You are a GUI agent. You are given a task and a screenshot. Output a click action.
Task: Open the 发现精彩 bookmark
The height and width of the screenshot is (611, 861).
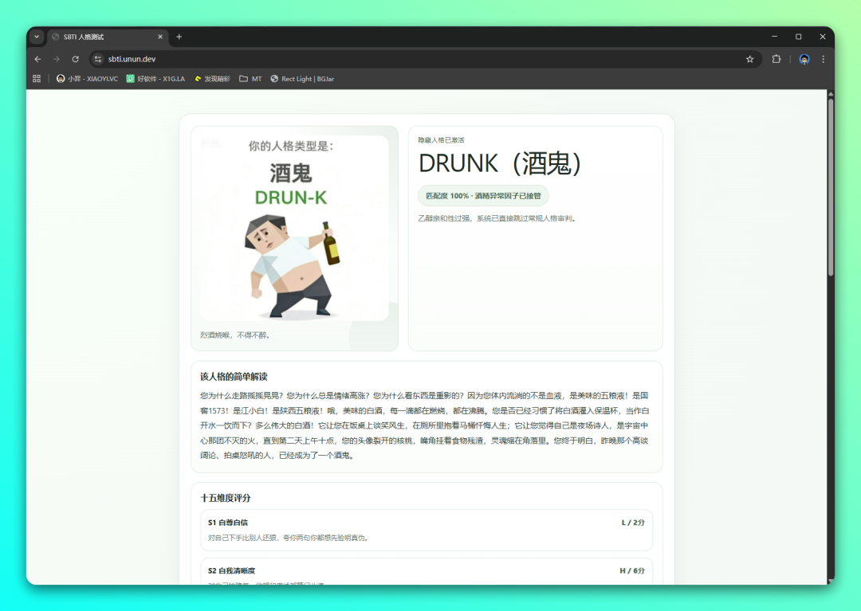tap(212, 79)
